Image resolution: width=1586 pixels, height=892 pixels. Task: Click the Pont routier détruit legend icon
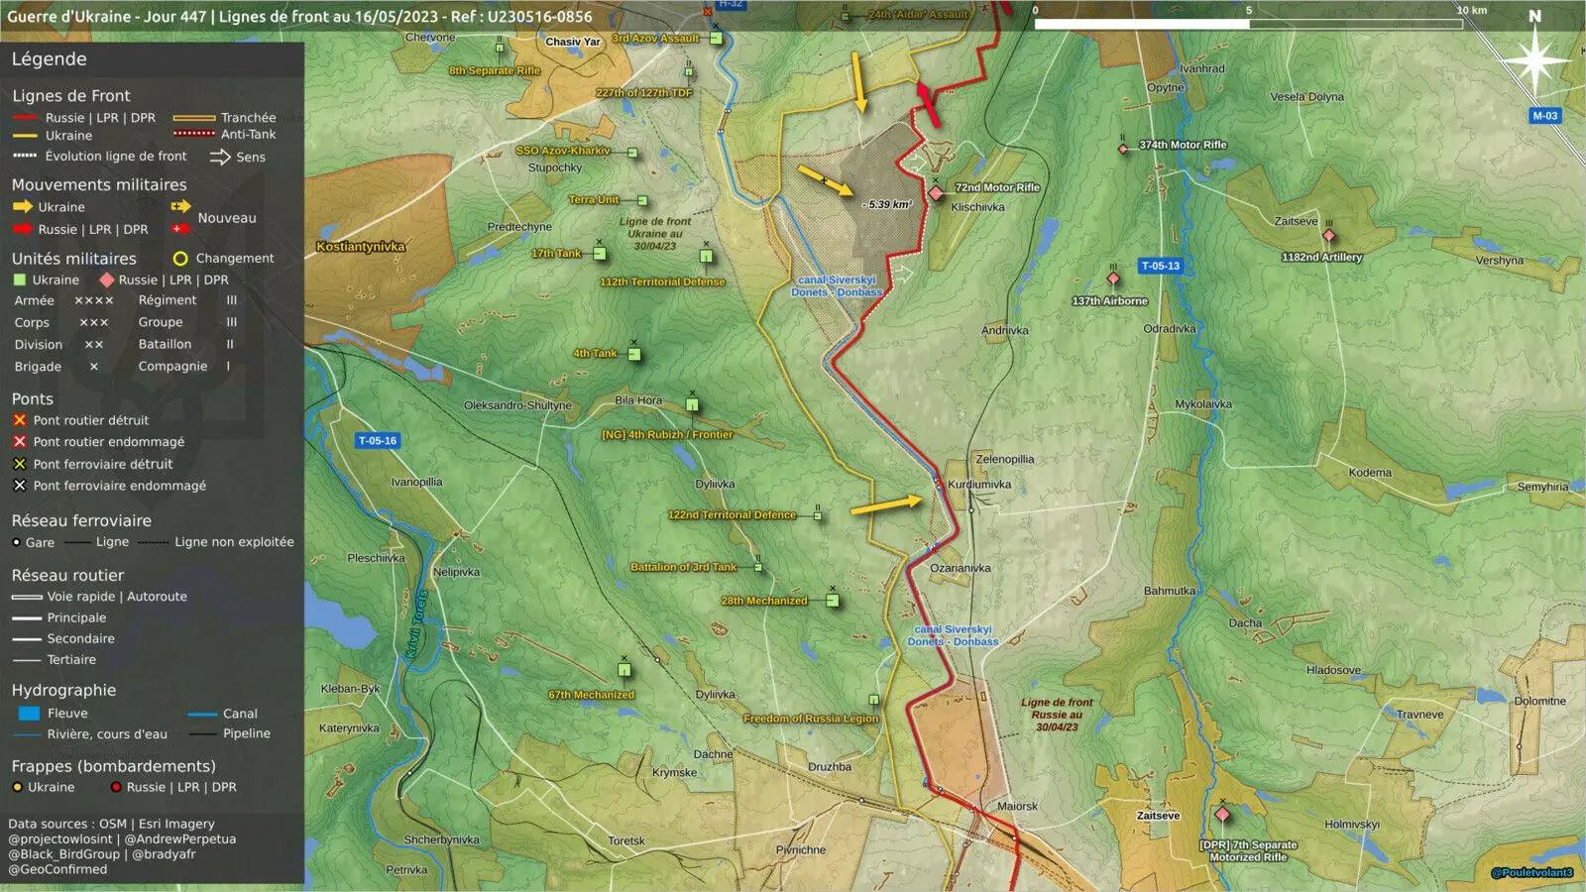tap(20, 420)
